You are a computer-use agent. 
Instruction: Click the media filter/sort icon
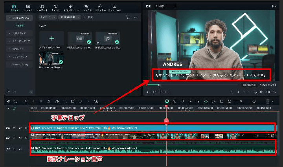128,17
